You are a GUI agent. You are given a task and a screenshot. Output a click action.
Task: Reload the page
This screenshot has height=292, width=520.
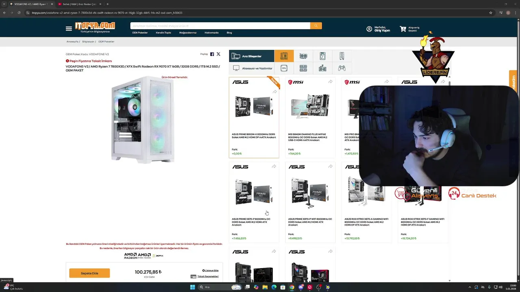[19, 13]
